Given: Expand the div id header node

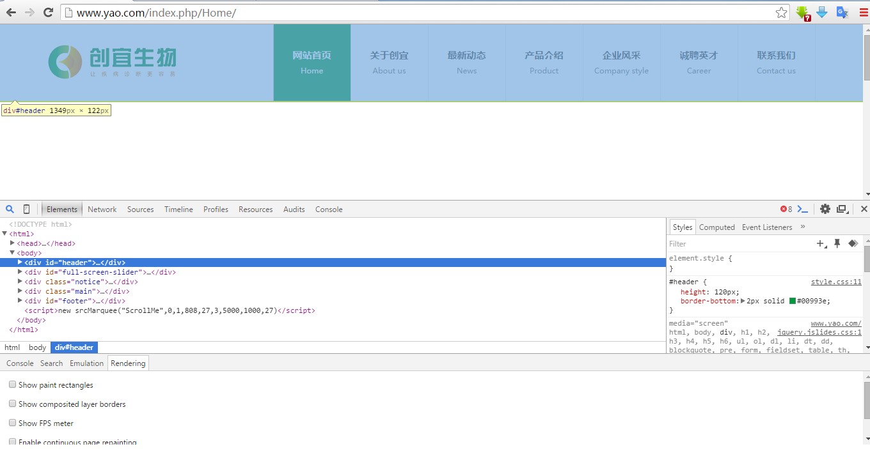Looking at the screenshot, I should [x=20, y=263].
